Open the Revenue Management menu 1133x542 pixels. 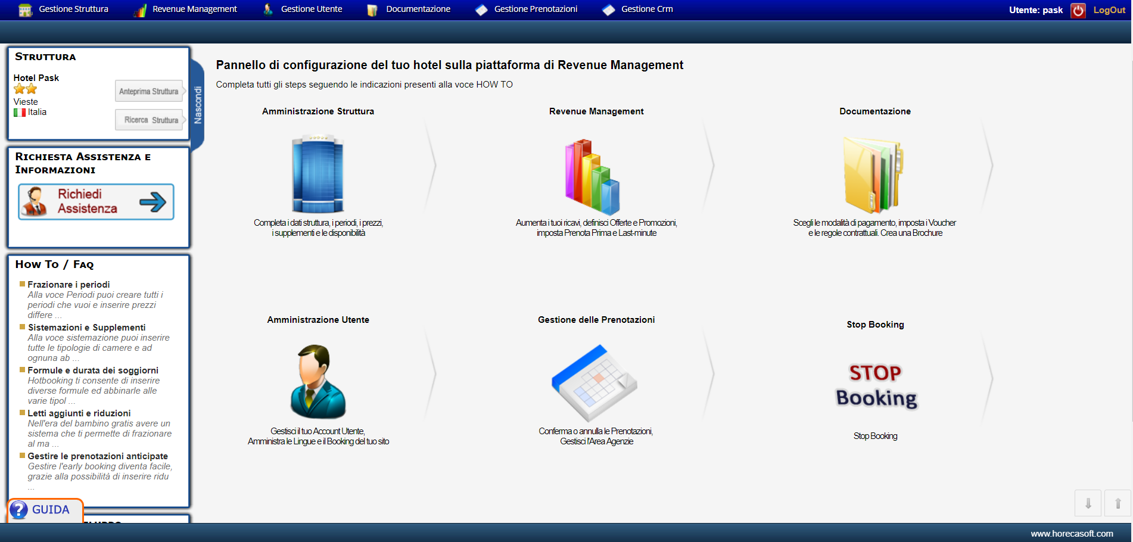pos(195,9)
